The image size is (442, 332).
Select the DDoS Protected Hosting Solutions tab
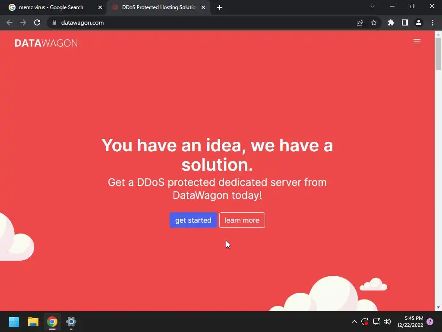coord(159,7)
